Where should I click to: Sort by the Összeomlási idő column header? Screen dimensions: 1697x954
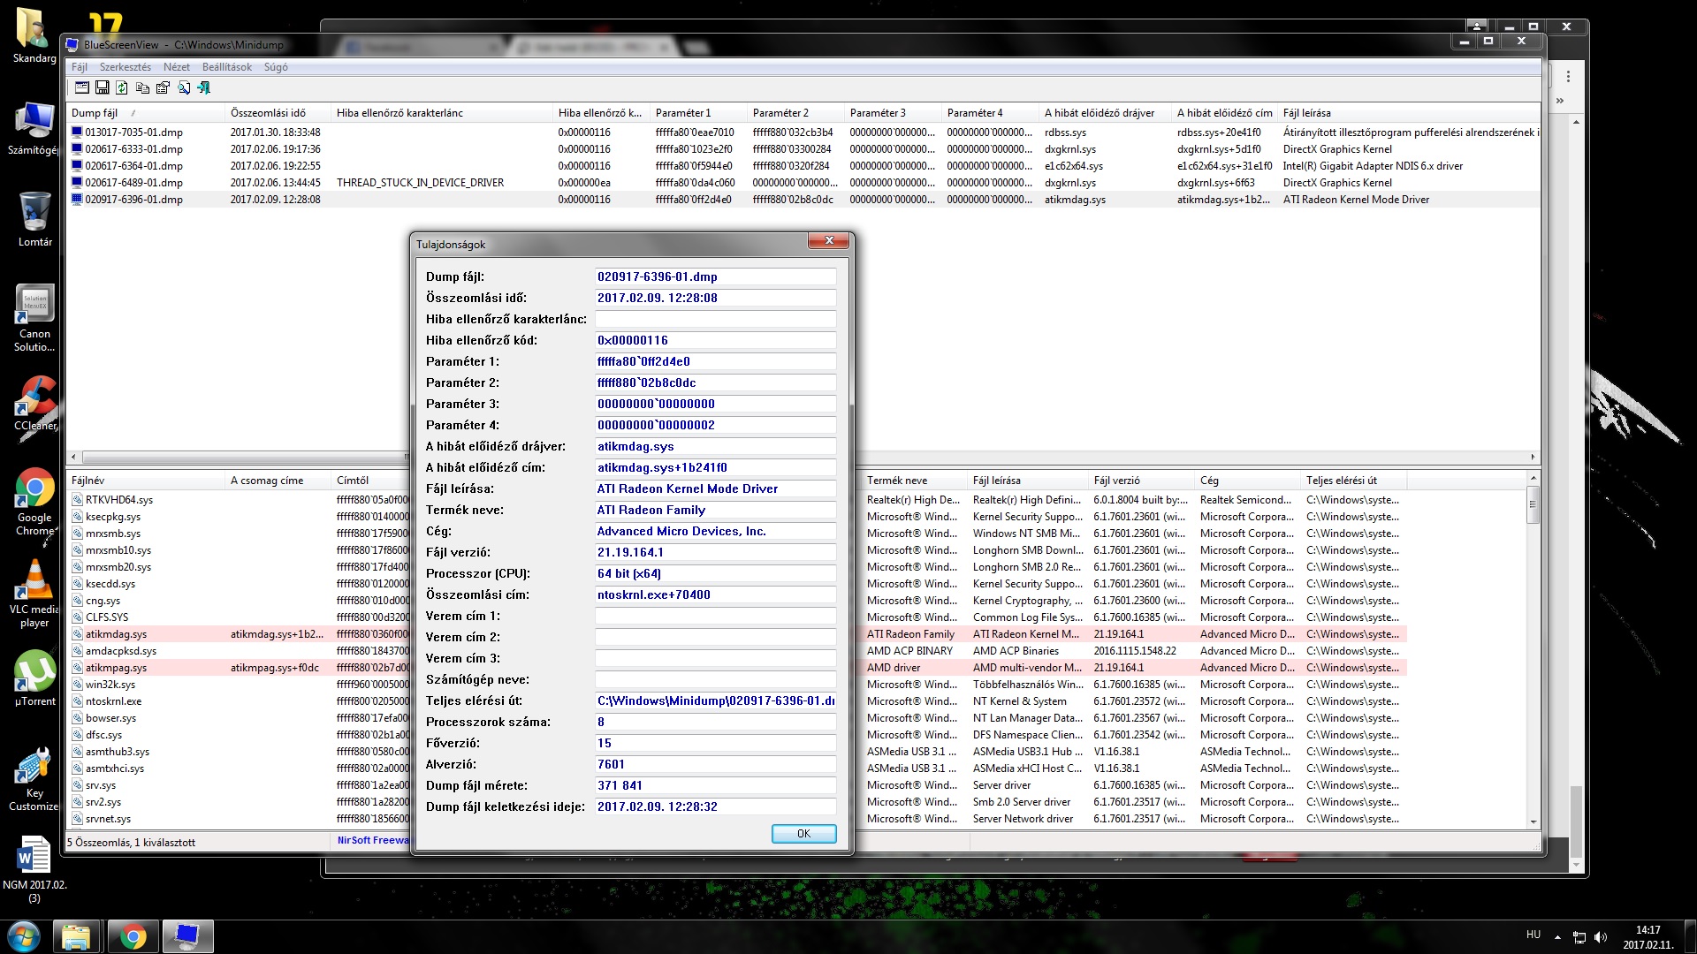278,113
